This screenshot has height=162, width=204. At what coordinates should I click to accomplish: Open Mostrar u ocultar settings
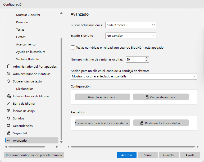28,15
